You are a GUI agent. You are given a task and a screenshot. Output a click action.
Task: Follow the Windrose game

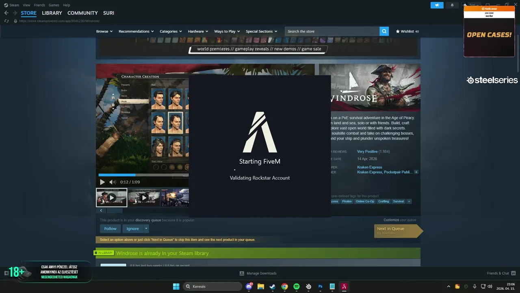point(110,229)
